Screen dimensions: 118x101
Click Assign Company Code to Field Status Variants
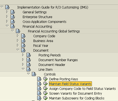click(82, 89)
